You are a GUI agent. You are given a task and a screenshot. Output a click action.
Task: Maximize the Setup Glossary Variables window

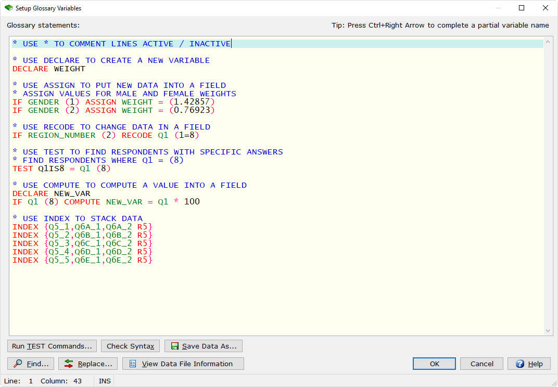[522, 8]
